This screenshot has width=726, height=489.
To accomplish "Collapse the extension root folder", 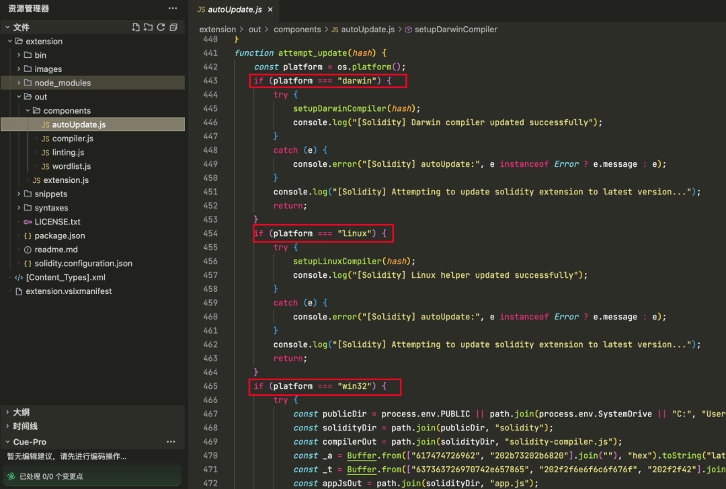I will (x=10, y=41).
